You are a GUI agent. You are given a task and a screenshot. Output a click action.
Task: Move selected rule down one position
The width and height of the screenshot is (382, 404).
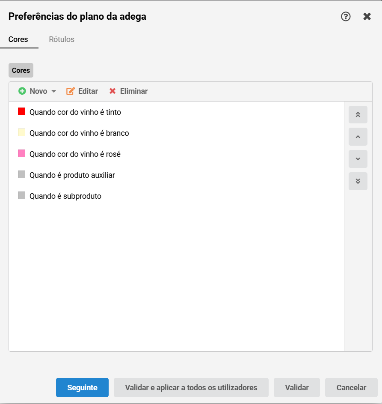[x=358, y=159]
